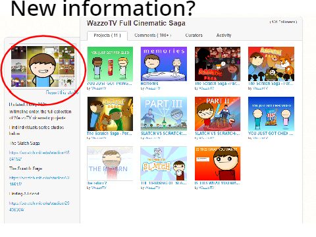Click the 'The Slatch Saga' sidebar heading
Viewport: 316px width, 237px height.
[x=24, y=143]
